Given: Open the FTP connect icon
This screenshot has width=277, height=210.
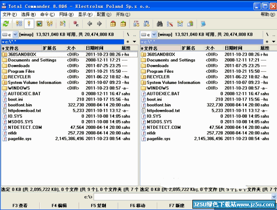Looking at the screenshot, I should (136, 24).
